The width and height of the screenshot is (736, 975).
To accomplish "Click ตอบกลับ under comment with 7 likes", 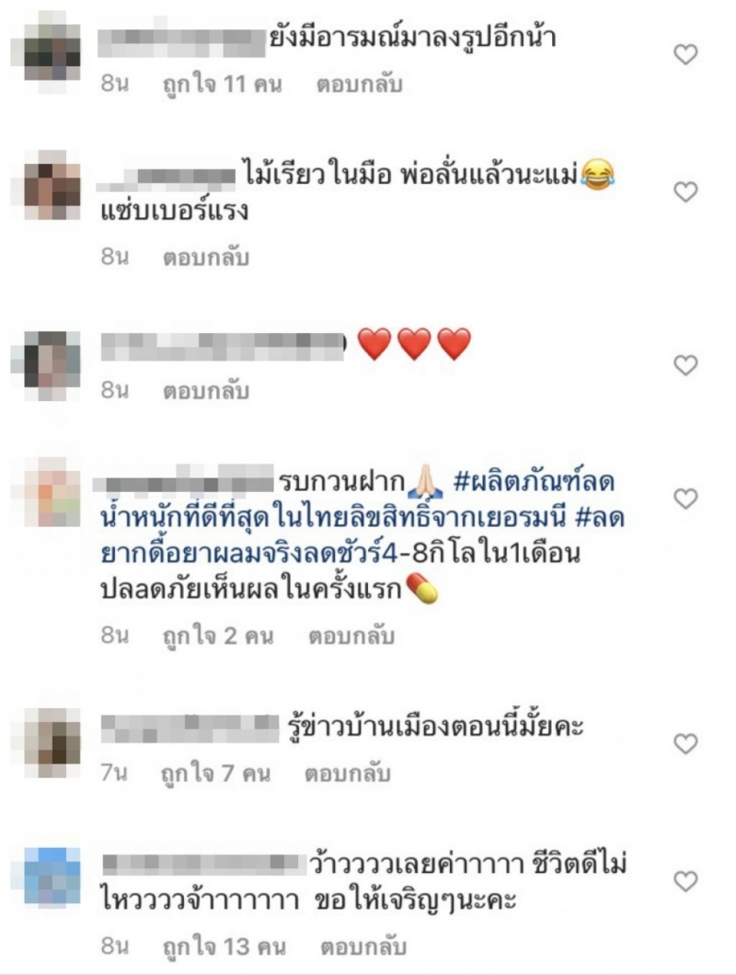I will [x=347, y=774].
